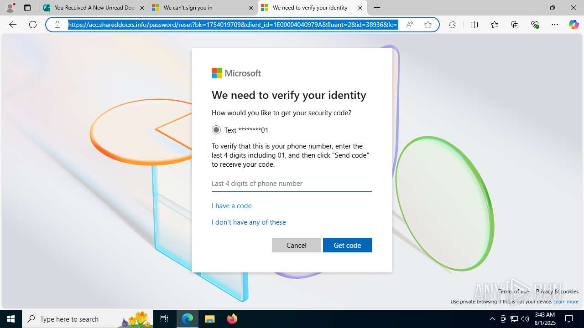
Task: Click the Cancel button
Action: click(x=297, y=245)
